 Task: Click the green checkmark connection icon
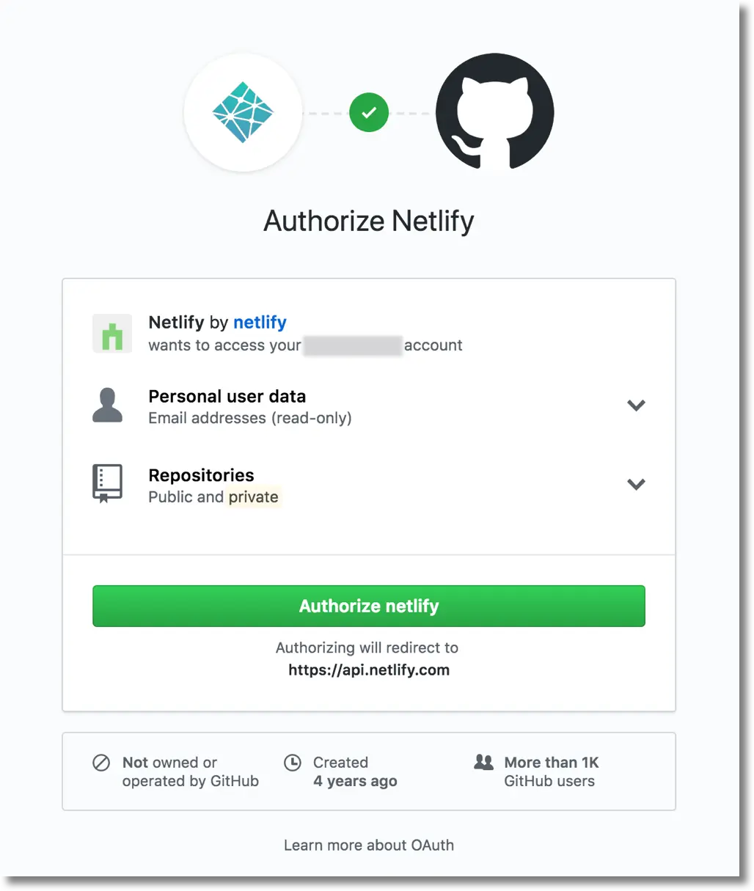click(369, 112)
